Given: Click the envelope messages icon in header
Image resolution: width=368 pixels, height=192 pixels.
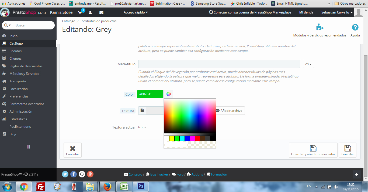Looking at the screenshot, I should [x=101, y=13].
